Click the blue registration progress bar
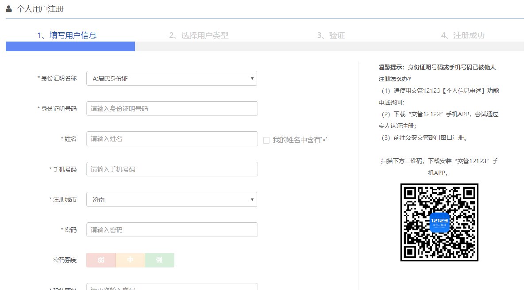Image resolution: width=531 pixels, height=290 pixels. pyautogui.click(x=70, y=46)
